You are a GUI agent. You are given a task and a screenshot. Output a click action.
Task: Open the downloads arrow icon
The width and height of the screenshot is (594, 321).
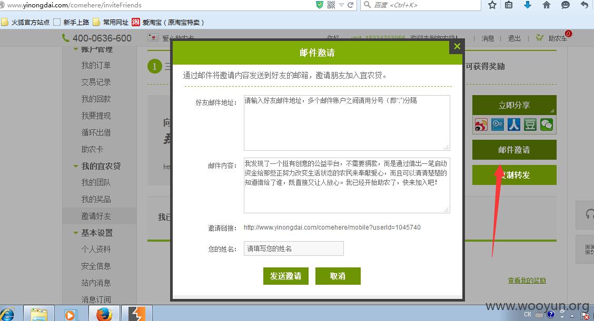[527, 5]
